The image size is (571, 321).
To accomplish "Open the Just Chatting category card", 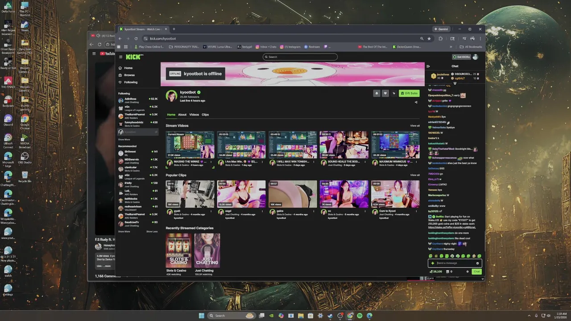I will [207, 250].
